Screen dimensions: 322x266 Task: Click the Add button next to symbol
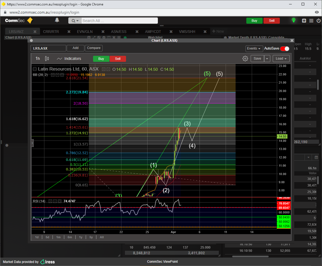tap(76, 48)
